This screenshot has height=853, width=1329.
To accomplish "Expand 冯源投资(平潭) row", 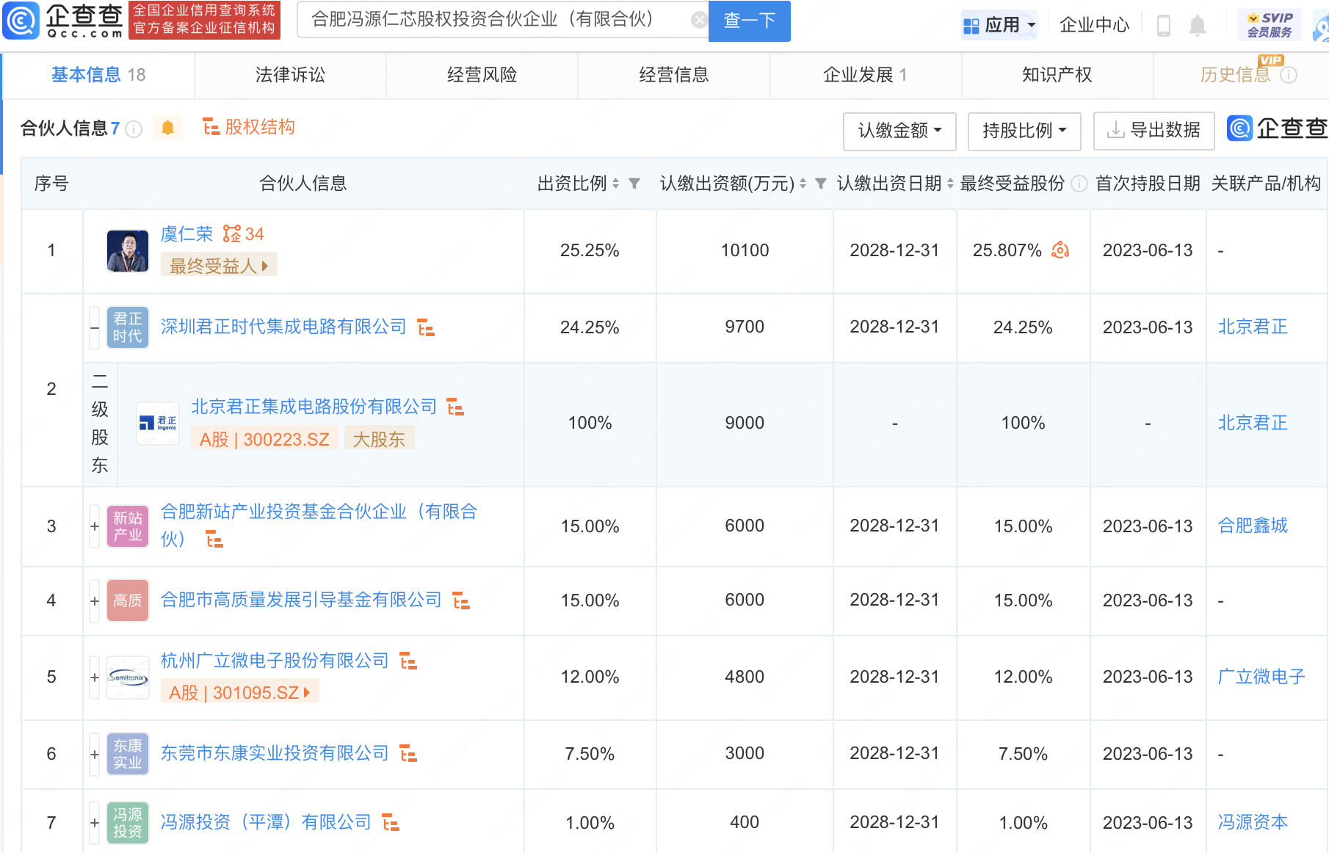I will 95,824.
